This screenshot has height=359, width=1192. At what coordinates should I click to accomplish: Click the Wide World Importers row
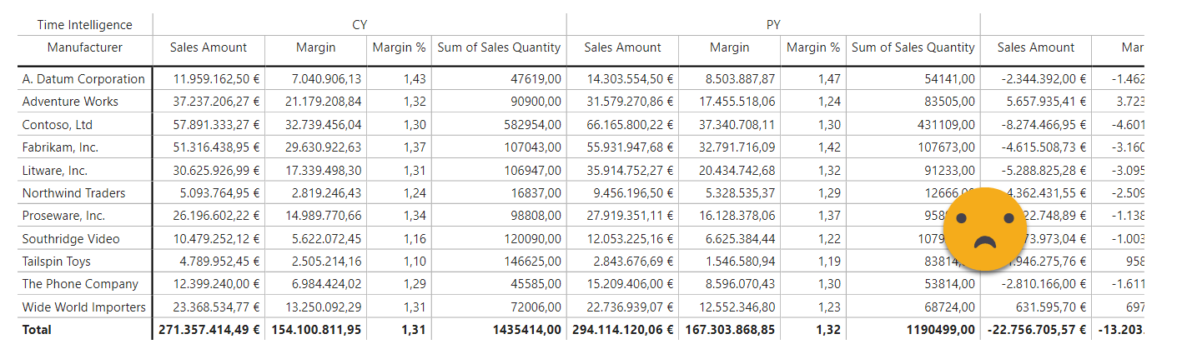coord(83,307)
